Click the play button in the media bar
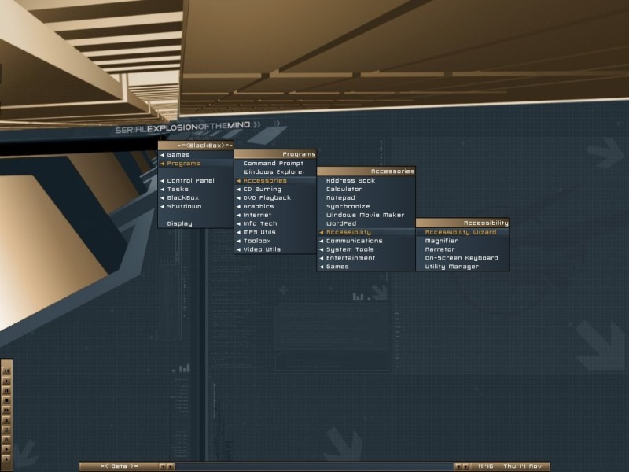This screenshot has height=472, width=629. [6, 381]
